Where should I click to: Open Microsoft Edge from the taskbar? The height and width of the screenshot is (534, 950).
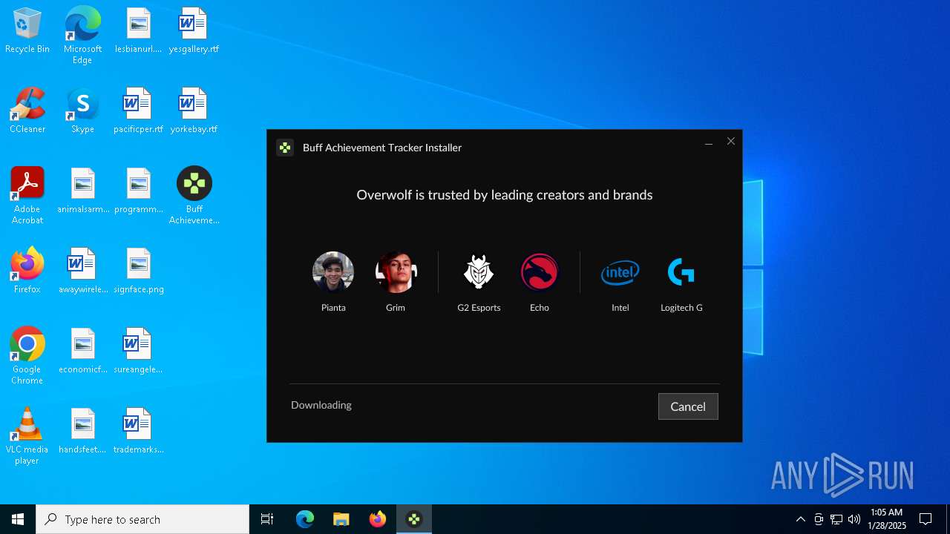(x=305, y=519)
